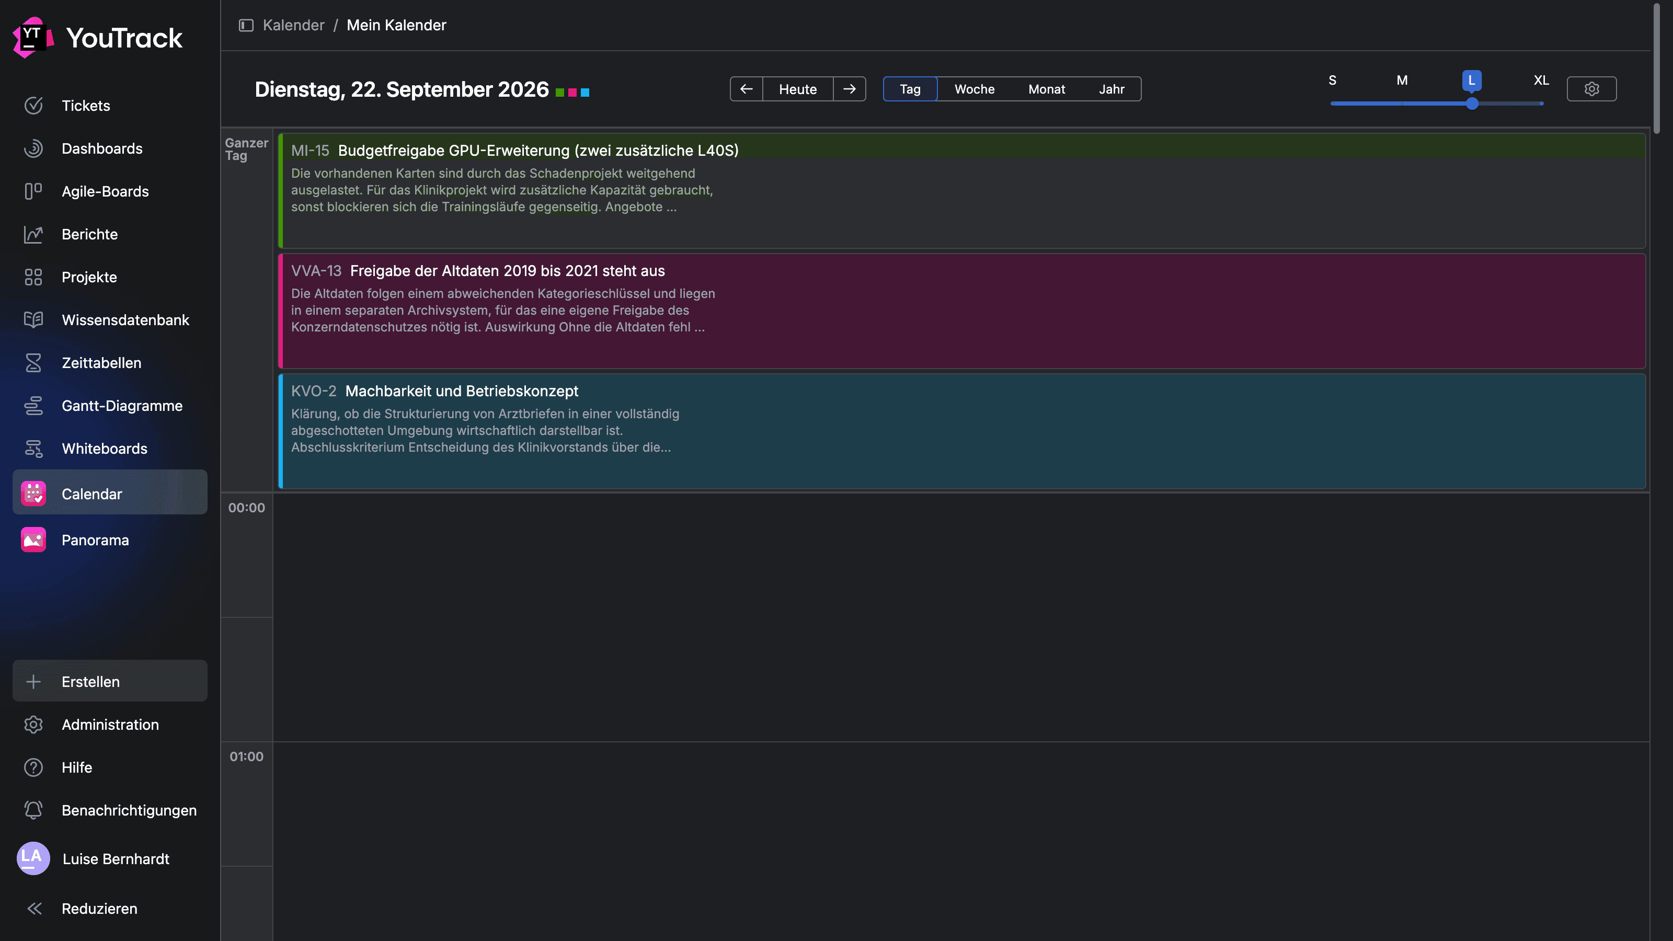The height and width of the screenshot is (941, 1673).
Task: Open the Projekte grid icon
Action: coord(33,277)
